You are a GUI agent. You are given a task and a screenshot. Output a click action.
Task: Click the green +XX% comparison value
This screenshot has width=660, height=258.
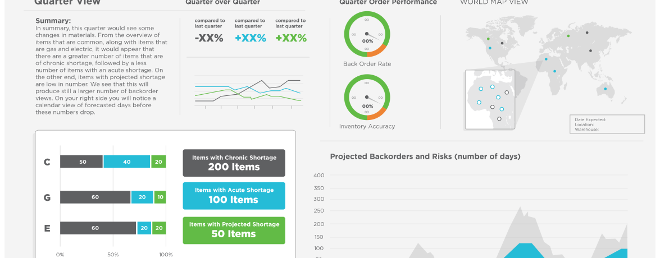tap(291, 38)
